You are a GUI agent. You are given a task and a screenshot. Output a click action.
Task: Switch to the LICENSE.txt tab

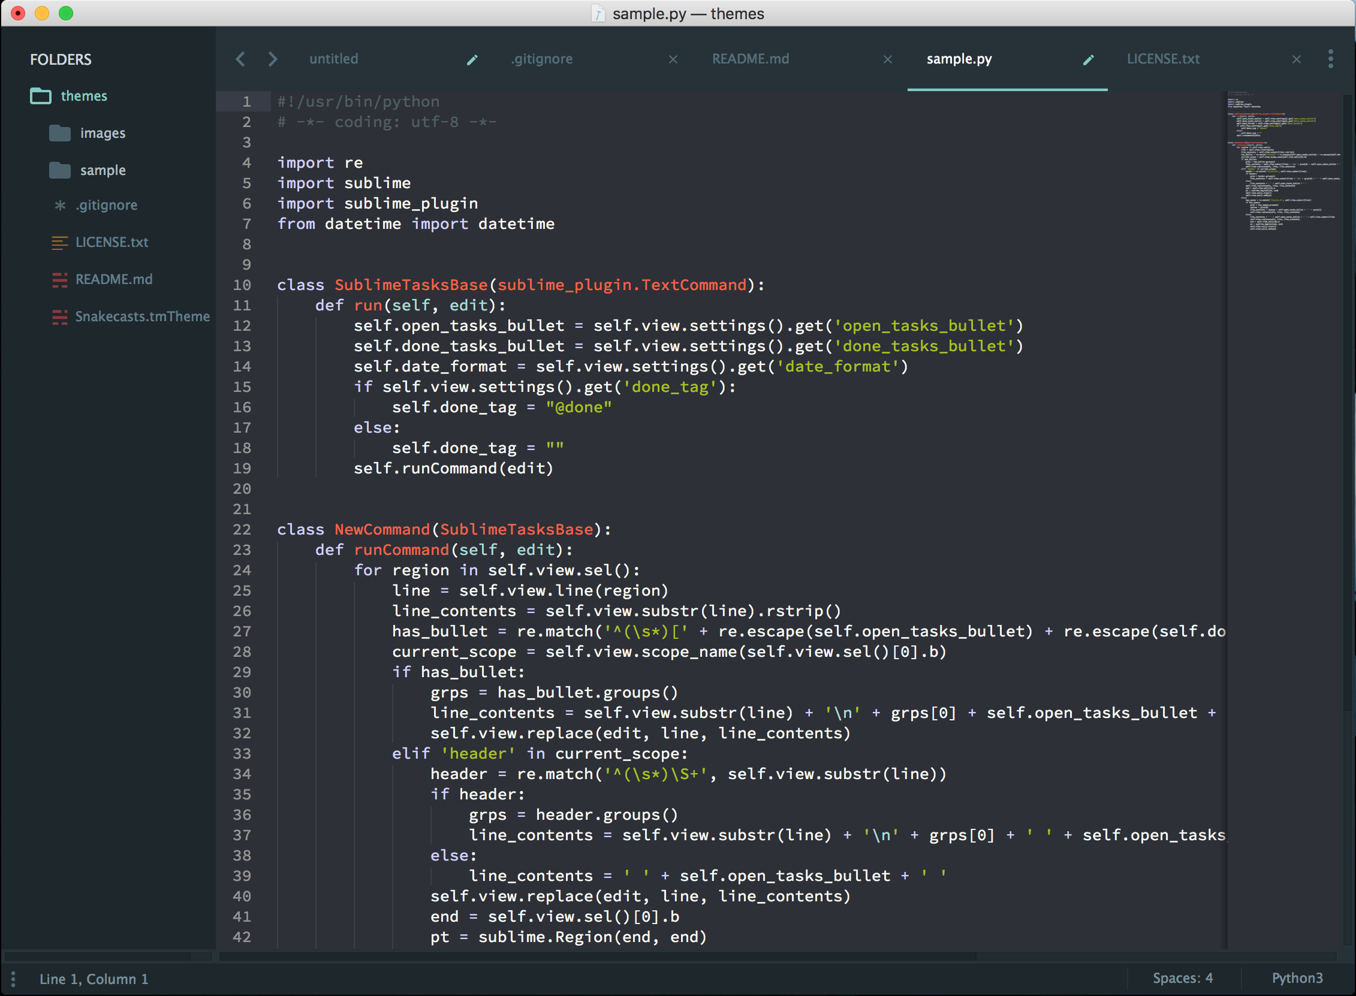(x=1163, y=59)
